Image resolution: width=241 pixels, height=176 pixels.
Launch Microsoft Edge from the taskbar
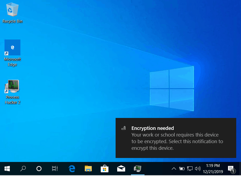click(x=72, y=168)
